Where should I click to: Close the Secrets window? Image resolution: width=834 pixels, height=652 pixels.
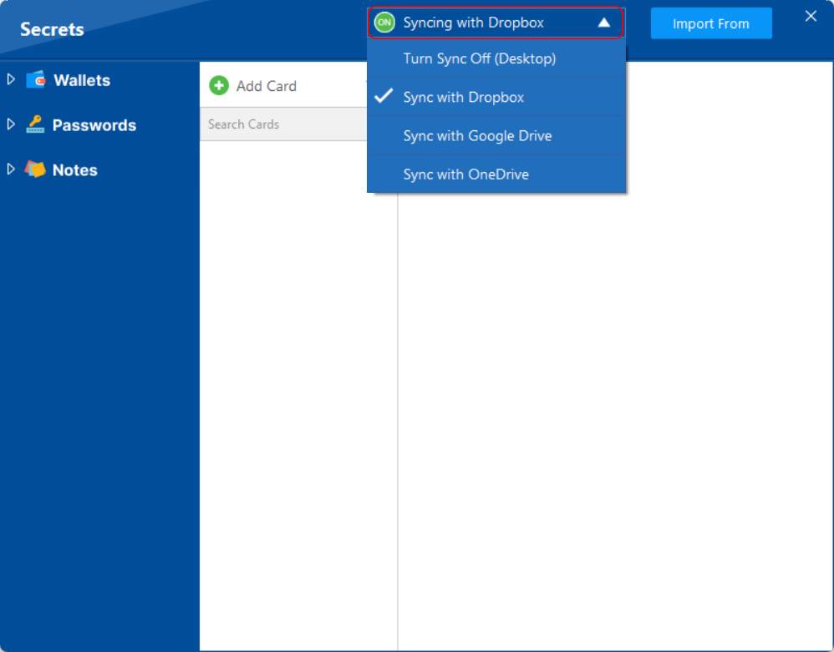(811, 16)
